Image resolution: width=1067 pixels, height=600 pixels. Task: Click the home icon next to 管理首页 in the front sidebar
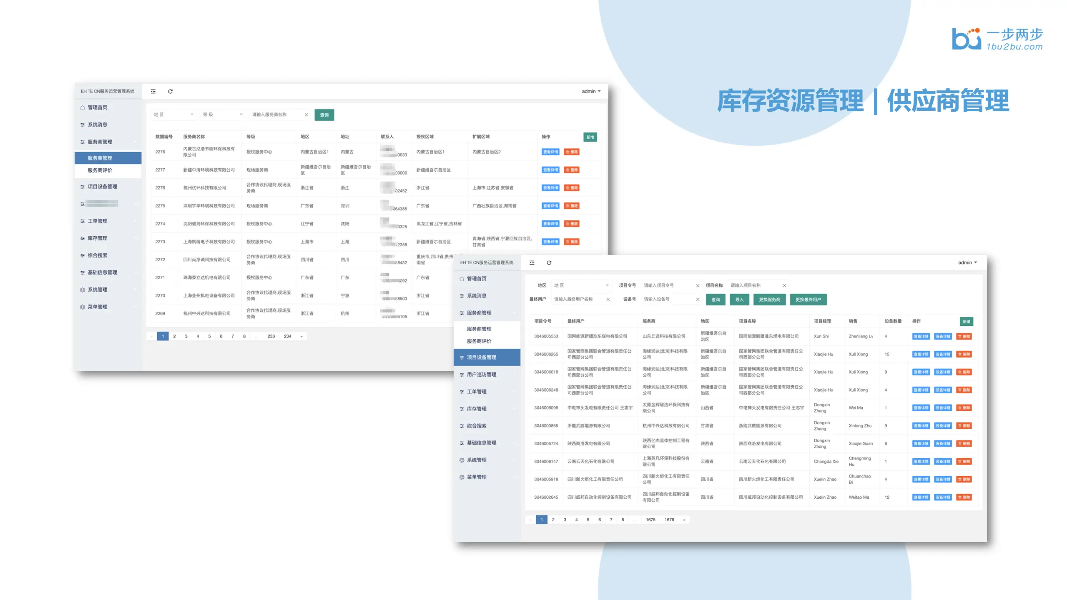pos(462,279)
